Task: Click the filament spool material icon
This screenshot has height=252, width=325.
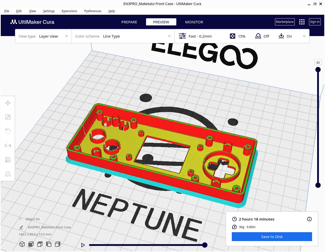Action: pyautogui.click(x=234, y=227)
